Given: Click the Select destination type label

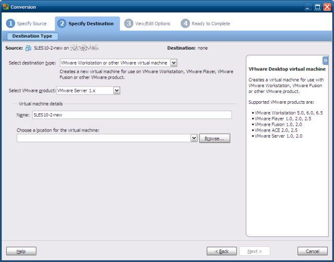Looking at the screenshot, I should (x=32, y=63).
